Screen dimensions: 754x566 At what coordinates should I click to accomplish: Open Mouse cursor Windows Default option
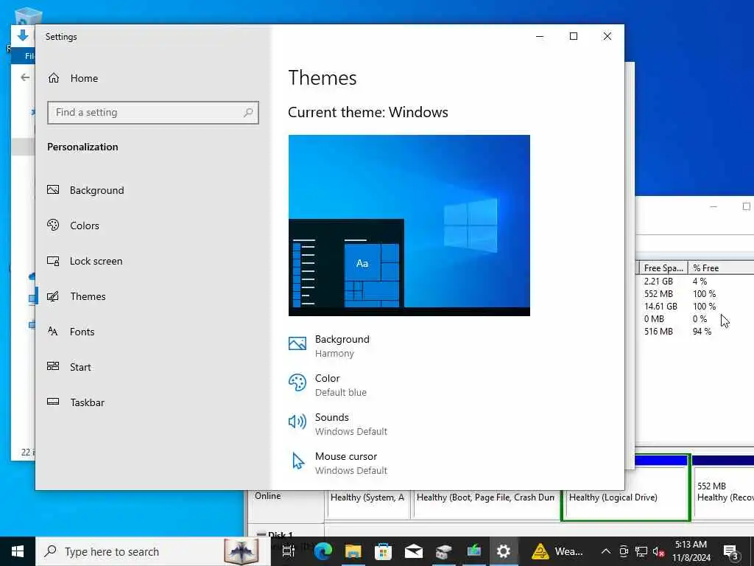337,463
